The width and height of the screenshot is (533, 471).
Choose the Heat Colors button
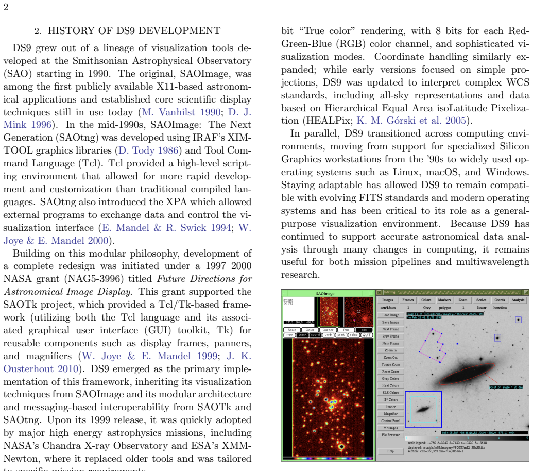tap(390, 385)
